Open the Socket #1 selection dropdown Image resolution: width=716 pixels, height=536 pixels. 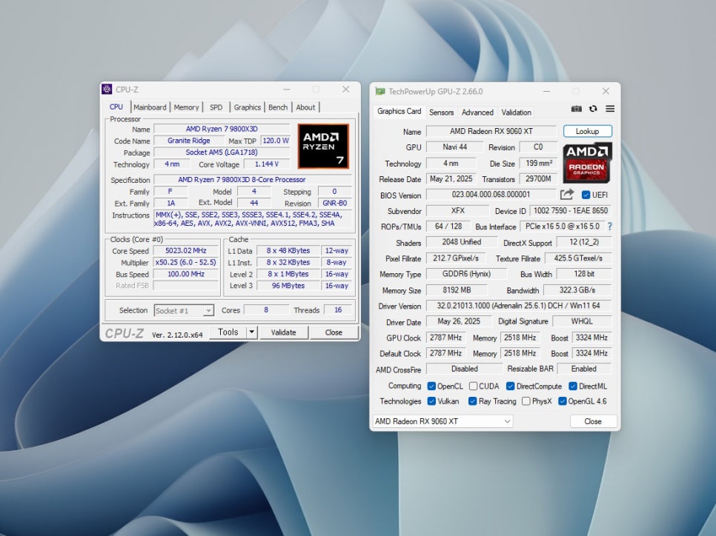point(184,311)
